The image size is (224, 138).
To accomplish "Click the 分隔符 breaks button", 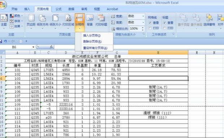I will coord(80,22).
